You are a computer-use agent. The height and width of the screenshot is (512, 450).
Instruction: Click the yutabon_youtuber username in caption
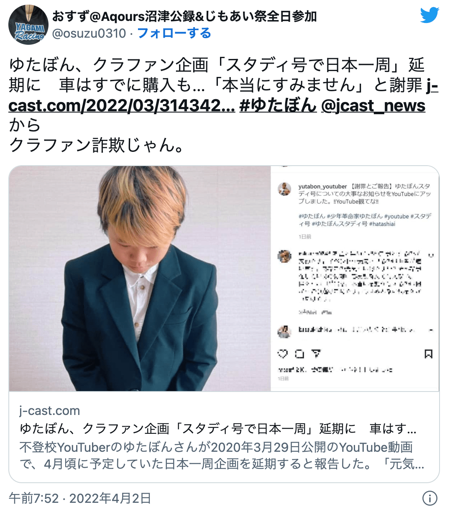[322, 186]
